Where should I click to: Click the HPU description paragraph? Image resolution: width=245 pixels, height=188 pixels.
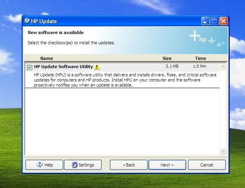click(125, 80)
